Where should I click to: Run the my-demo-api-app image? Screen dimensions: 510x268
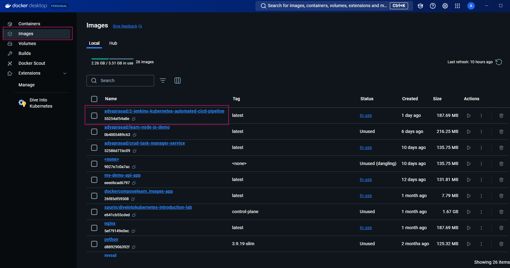click(469, 180)
